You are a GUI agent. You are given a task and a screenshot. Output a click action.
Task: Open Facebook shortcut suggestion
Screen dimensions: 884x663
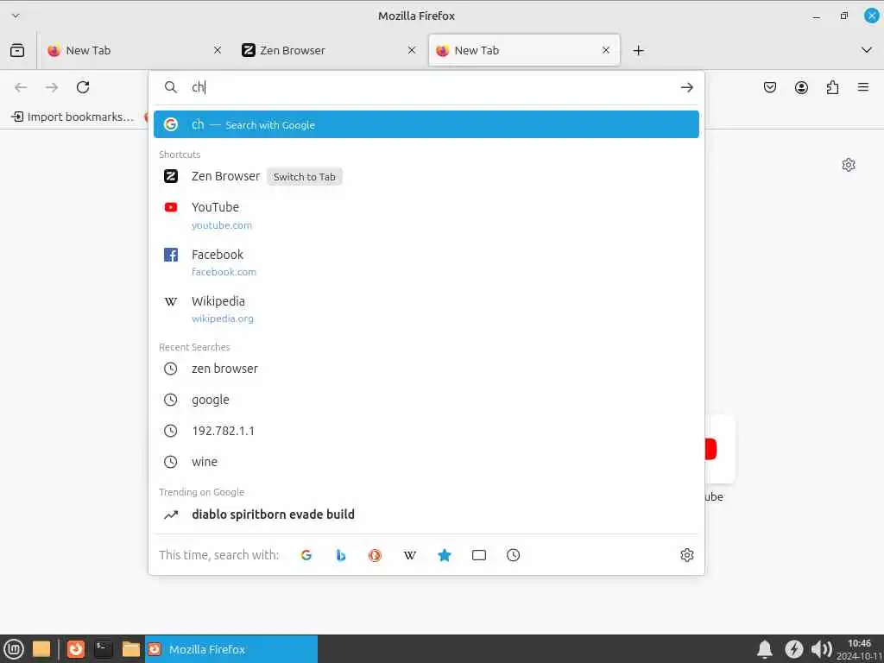click(426, 262)
